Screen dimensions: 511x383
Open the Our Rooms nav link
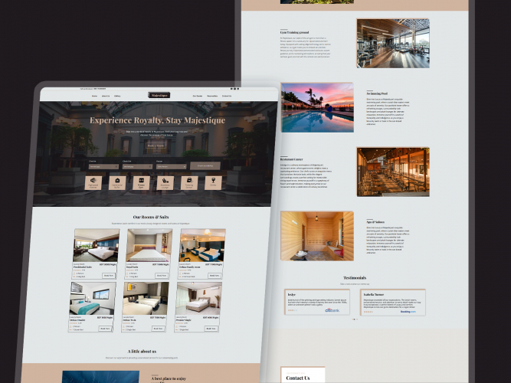click(x=198, y=97)
